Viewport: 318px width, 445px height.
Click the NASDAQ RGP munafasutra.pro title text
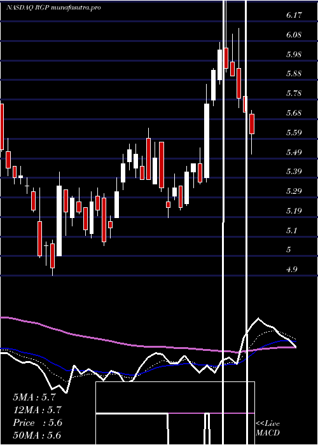point(53,8)
